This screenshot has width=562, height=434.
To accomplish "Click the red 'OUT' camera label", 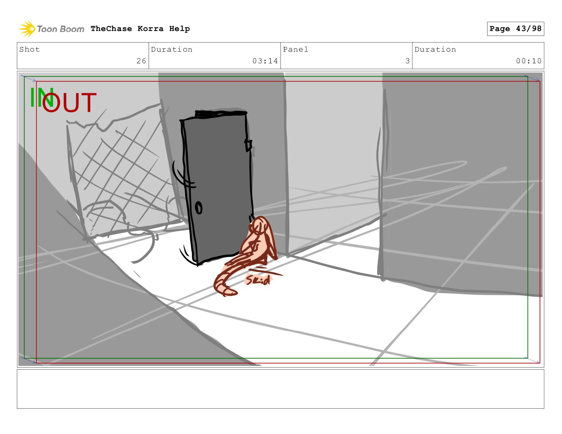I will point(69,102).
